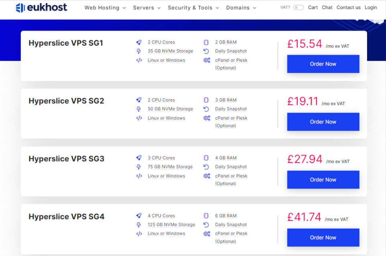Click the cPanel gears icon in the SG3 plan
386x256 pixels.
click(x=207, y=176)
